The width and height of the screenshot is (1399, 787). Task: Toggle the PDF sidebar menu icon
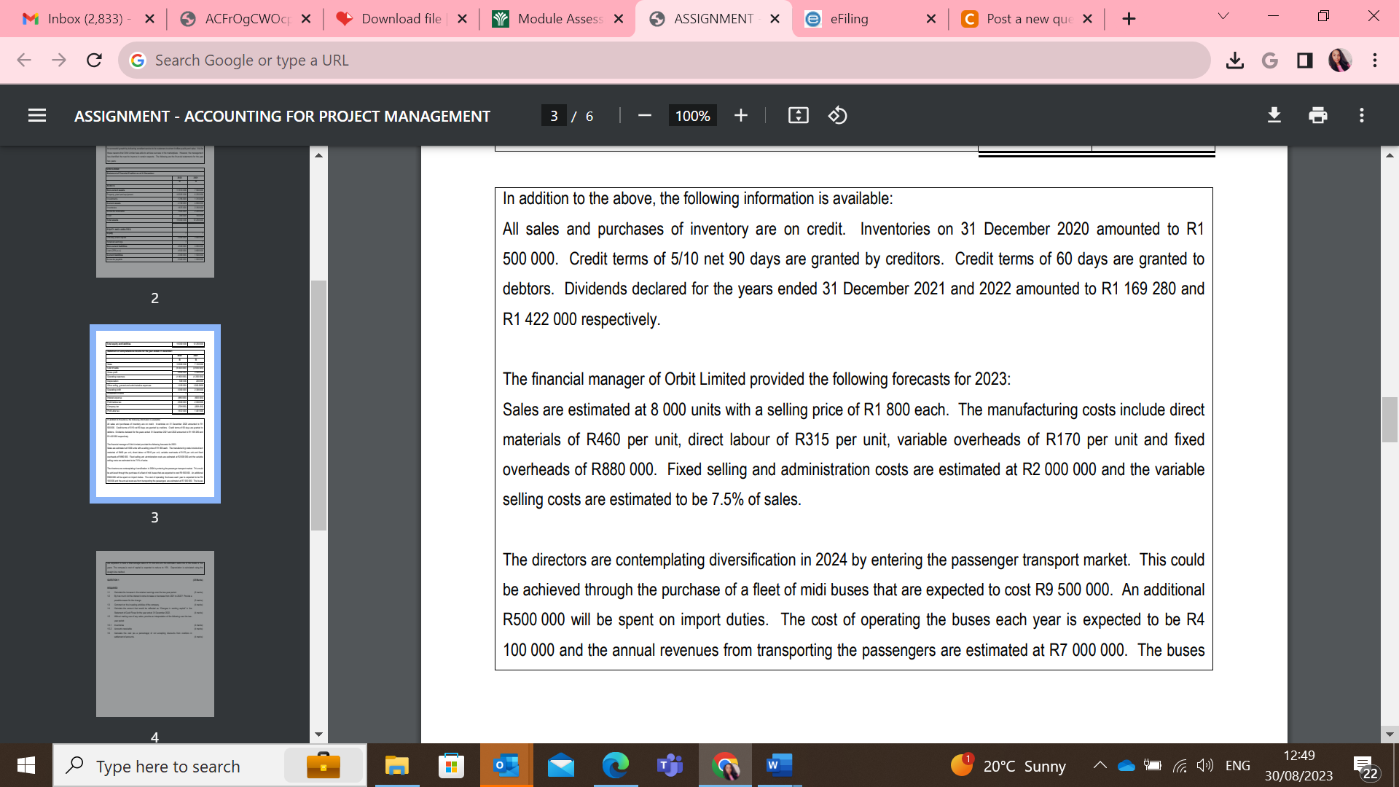37,116
